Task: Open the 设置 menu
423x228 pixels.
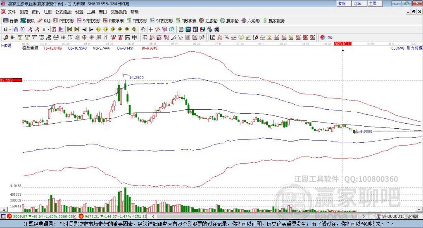Action: pos(79,12)
